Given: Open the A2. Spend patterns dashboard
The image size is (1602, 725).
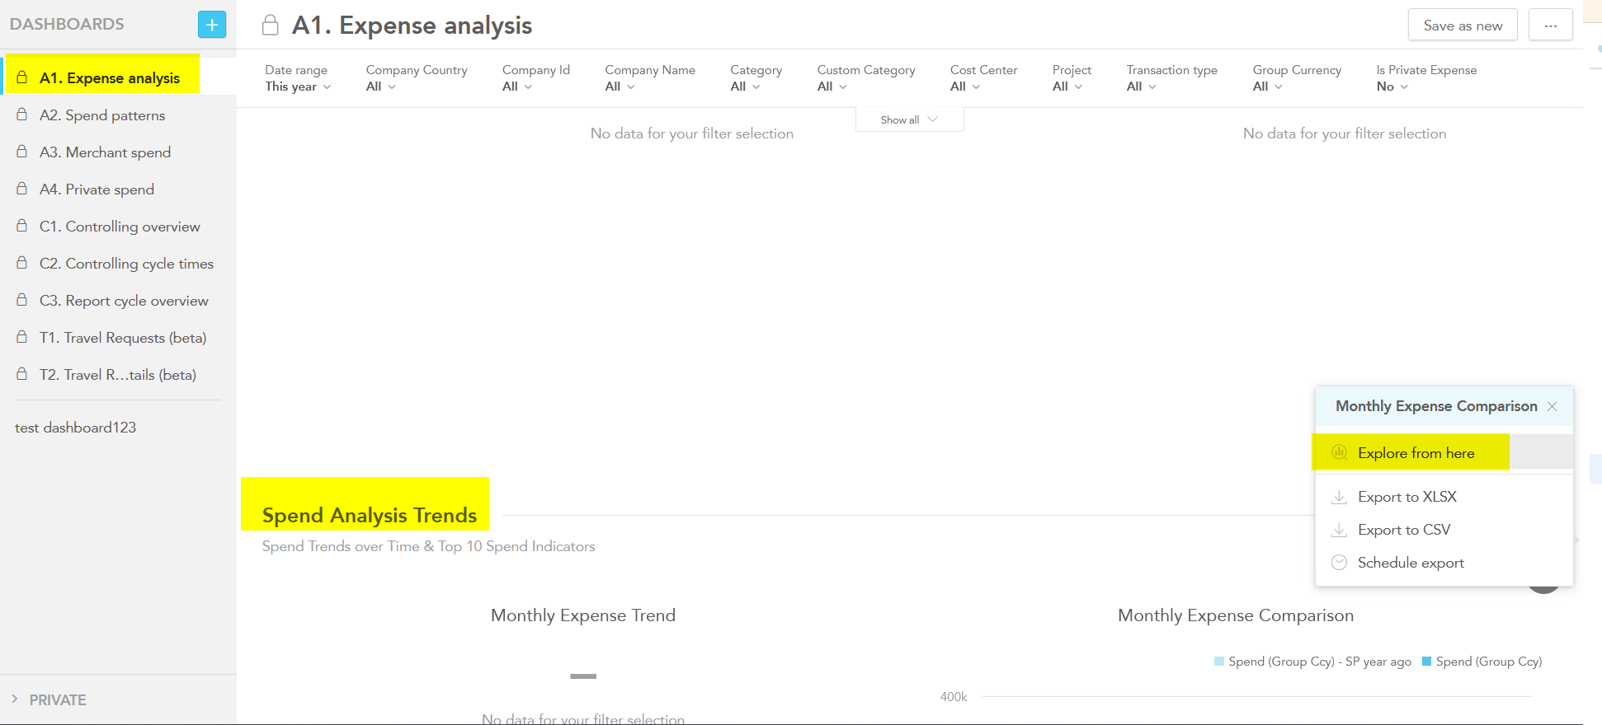Looking at the screenshot, I should 102,115.
